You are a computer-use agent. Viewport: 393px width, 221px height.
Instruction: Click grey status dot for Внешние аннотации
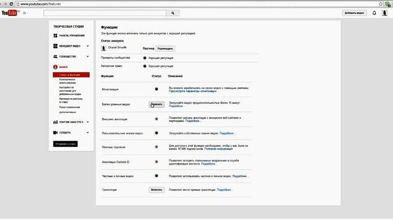pyautogui.click(x=157, y=119)
